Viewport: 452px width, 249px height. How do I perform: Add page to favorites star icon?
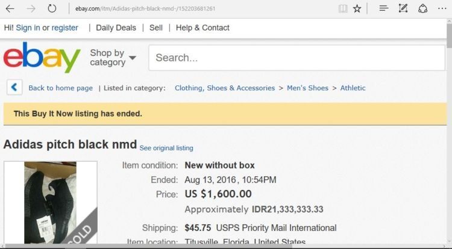point(357,8)
